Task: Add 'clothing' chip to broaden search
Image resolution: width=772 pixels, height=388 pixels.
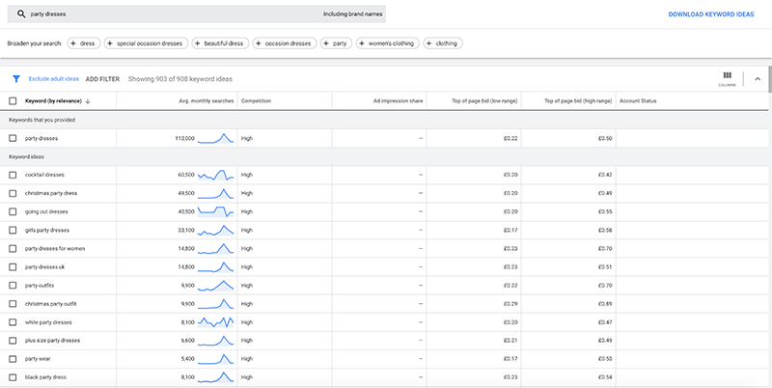Action: [x=443, y=43]
